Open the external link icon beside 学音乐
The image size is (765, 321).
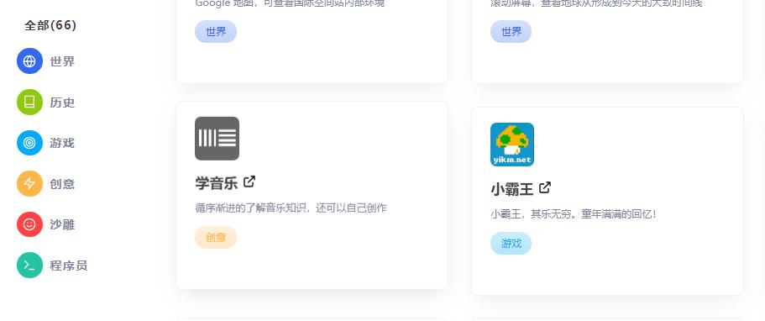pos(249,182)
